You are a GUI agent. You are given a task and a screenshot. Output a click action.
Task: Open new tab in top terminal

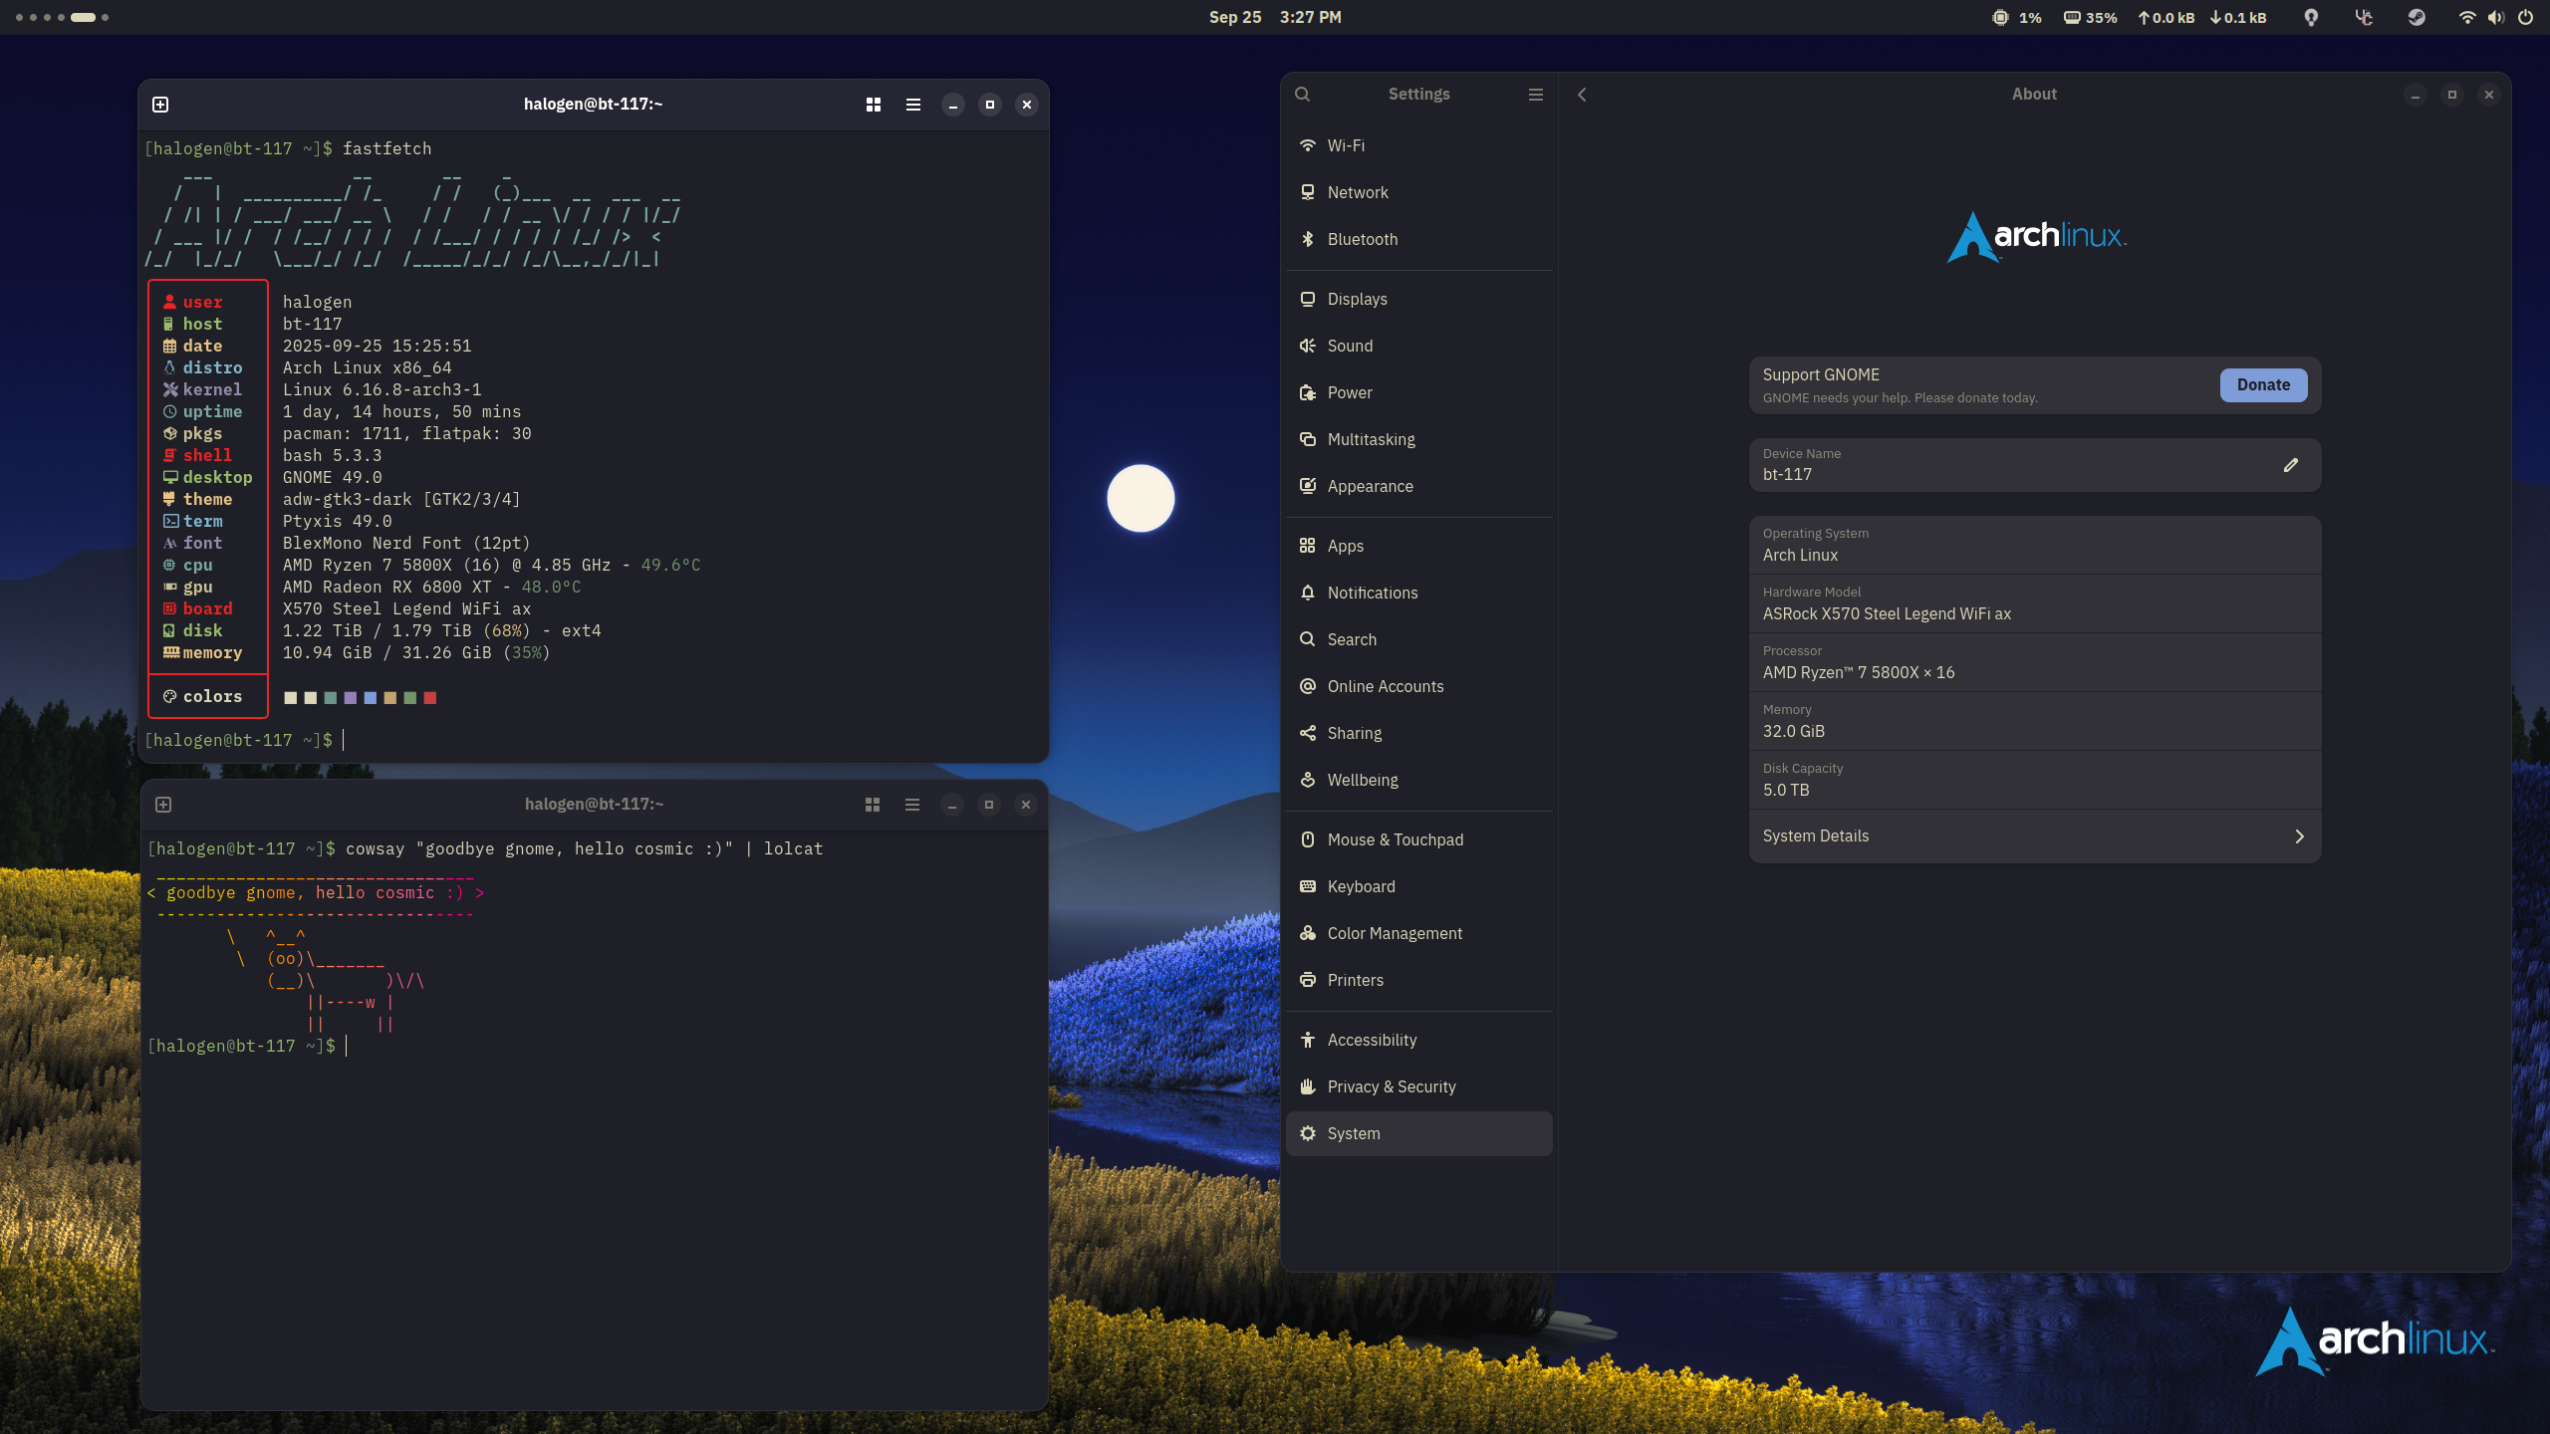[160, 105]
